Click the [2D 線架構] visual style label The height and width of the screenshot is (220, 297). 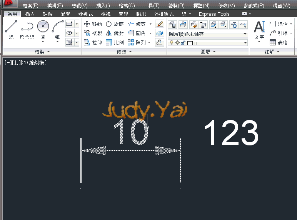point(33,63)
